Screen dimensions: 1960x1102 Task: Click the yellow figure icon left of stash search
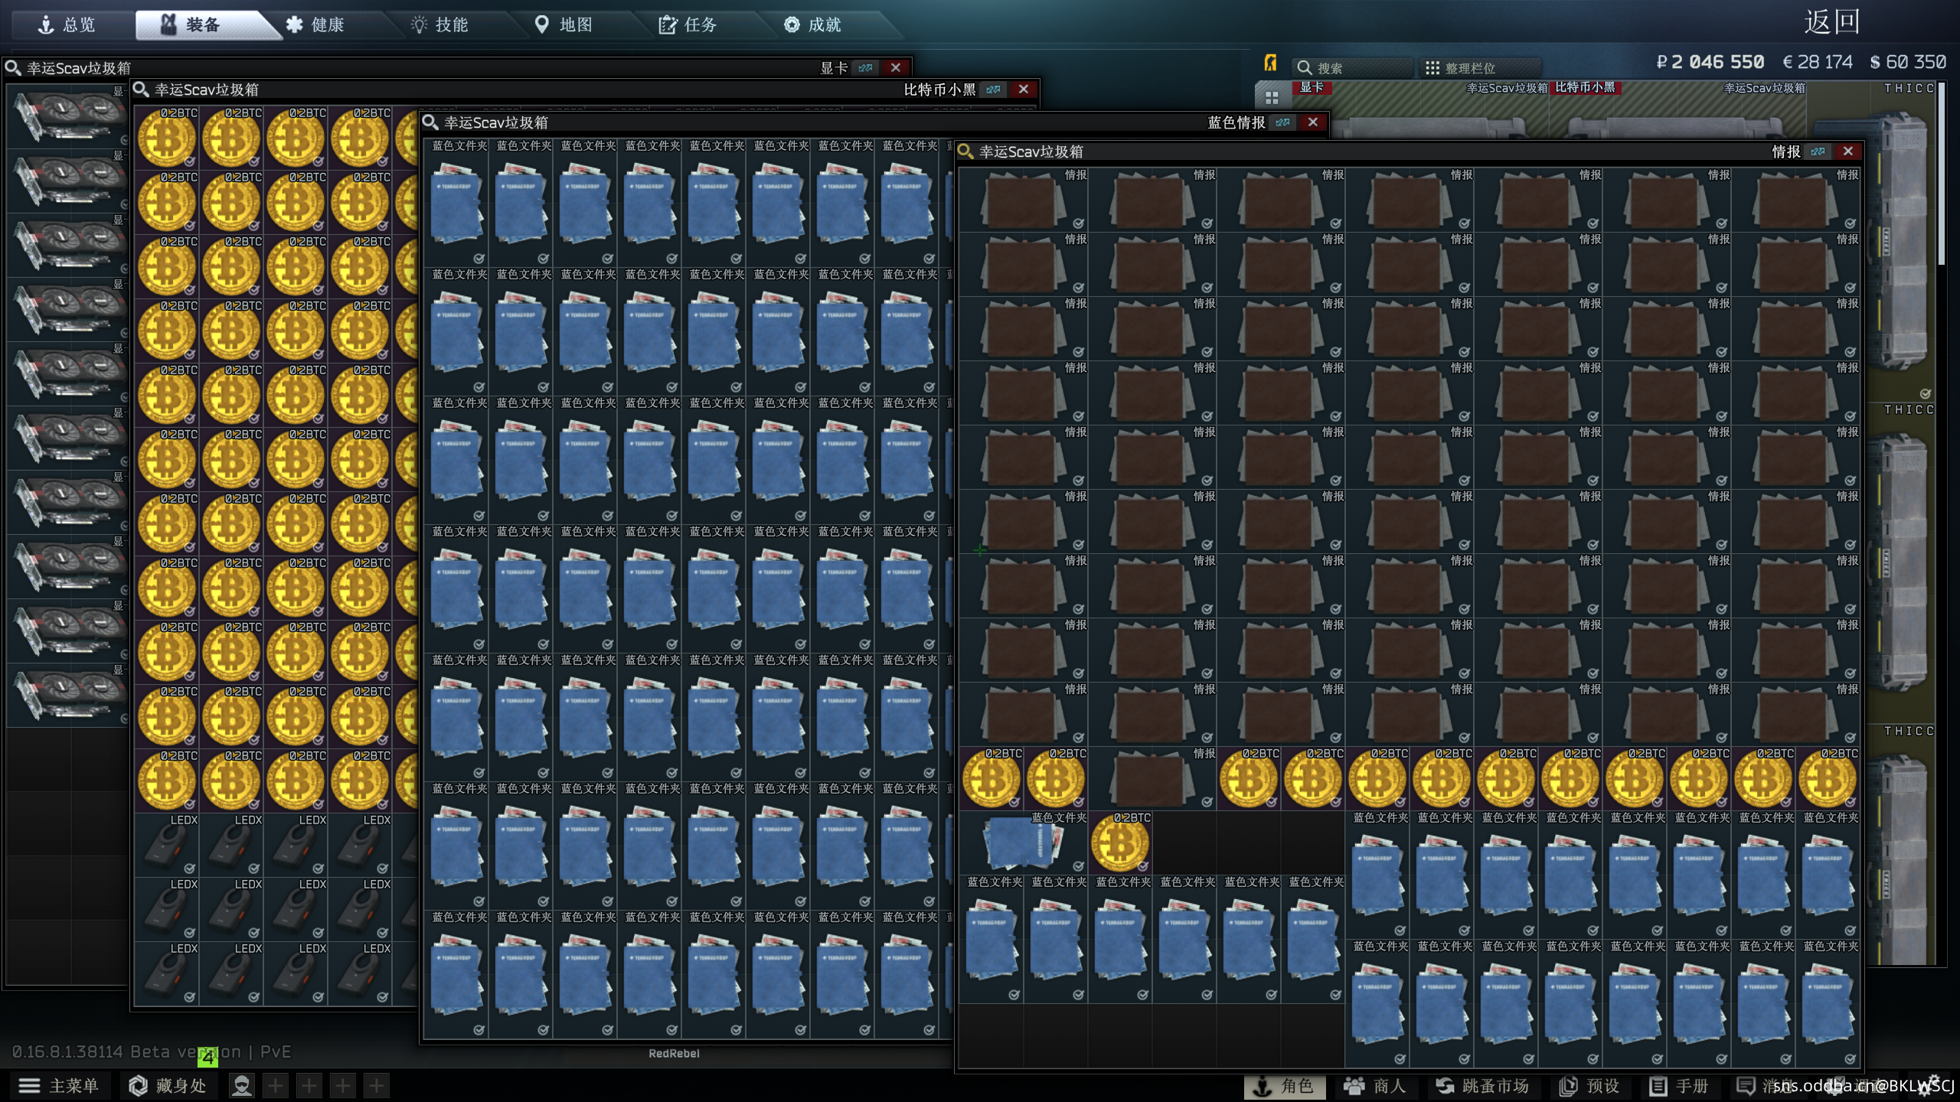pyautogui.click(x=1270, y=63)
